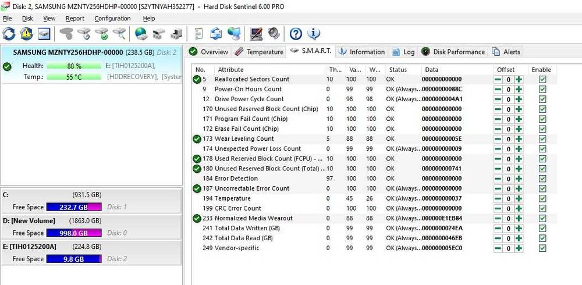Click green check beside Wear Leveling Count
The width and height of the screenshot is (582, 285).
tap(197, 139)
